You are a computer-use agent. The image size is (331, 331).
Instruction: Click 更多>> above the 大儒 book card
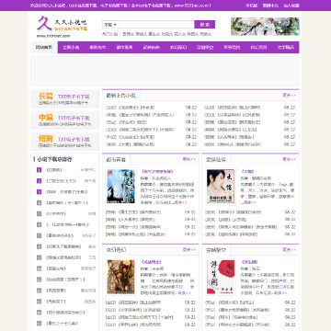point(289,159)
